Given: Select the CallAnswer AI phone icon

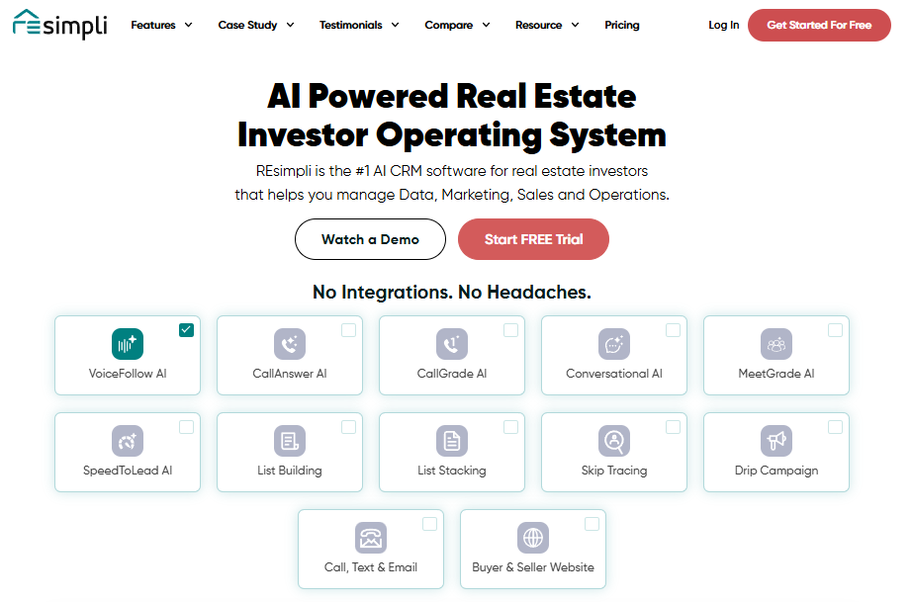Looking at the screenshot, I should [x=289, y=343].
